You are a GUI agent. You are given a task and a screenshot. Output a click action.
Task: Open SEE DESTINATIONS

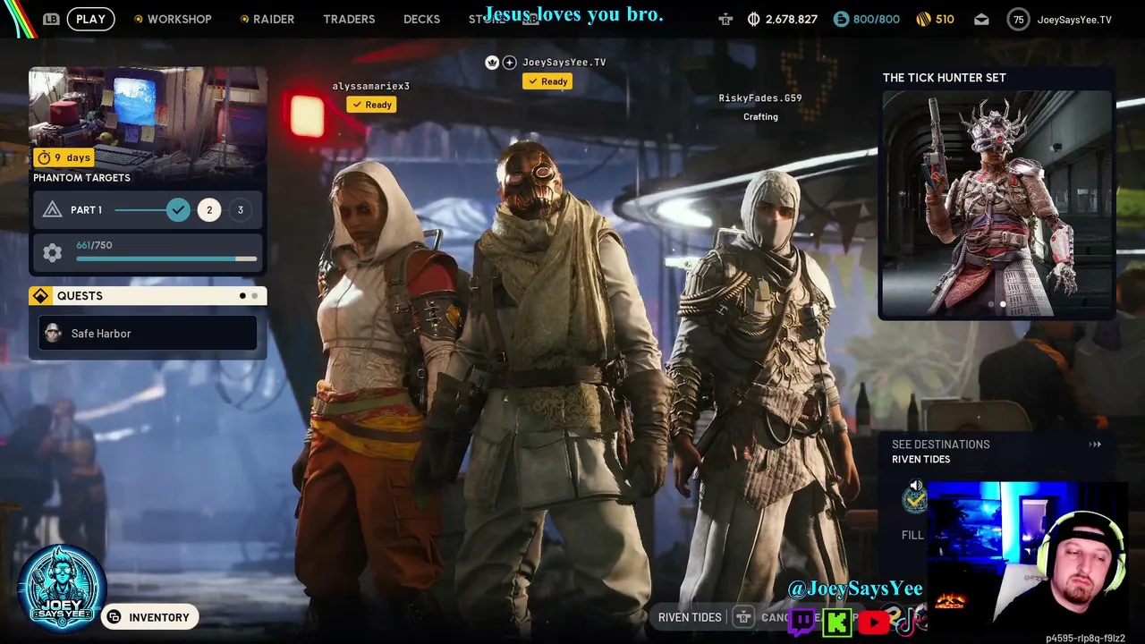click(940, 445)
